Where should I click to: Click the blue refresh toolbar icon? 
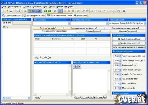[x=55, y=11]
